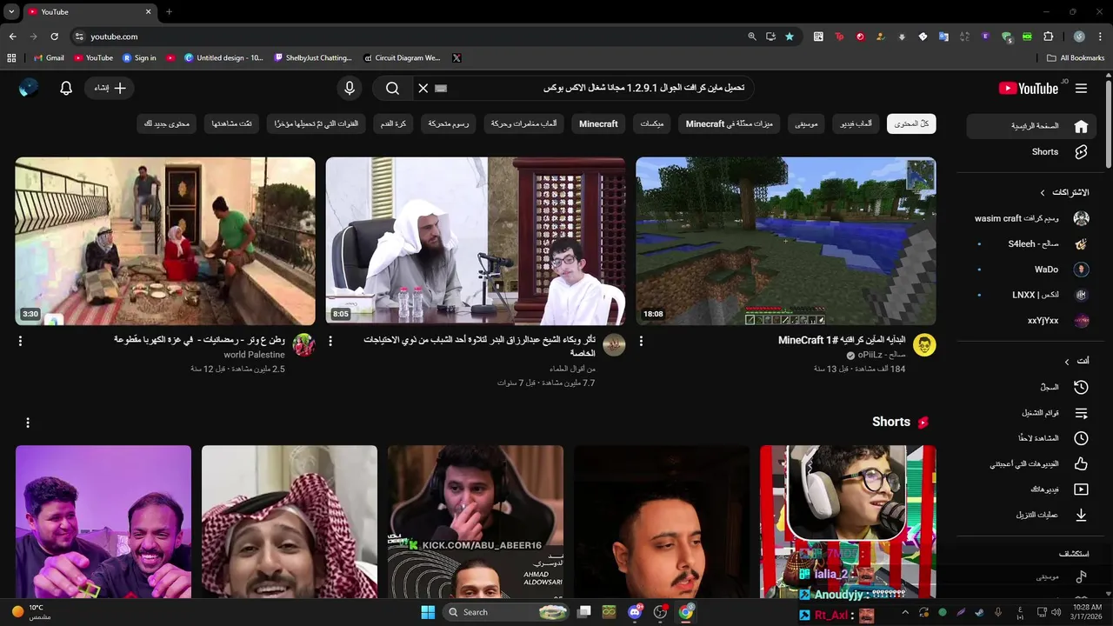Open options menu for world Palestine video
This screenshot has height=626, width=1113.
20,342
